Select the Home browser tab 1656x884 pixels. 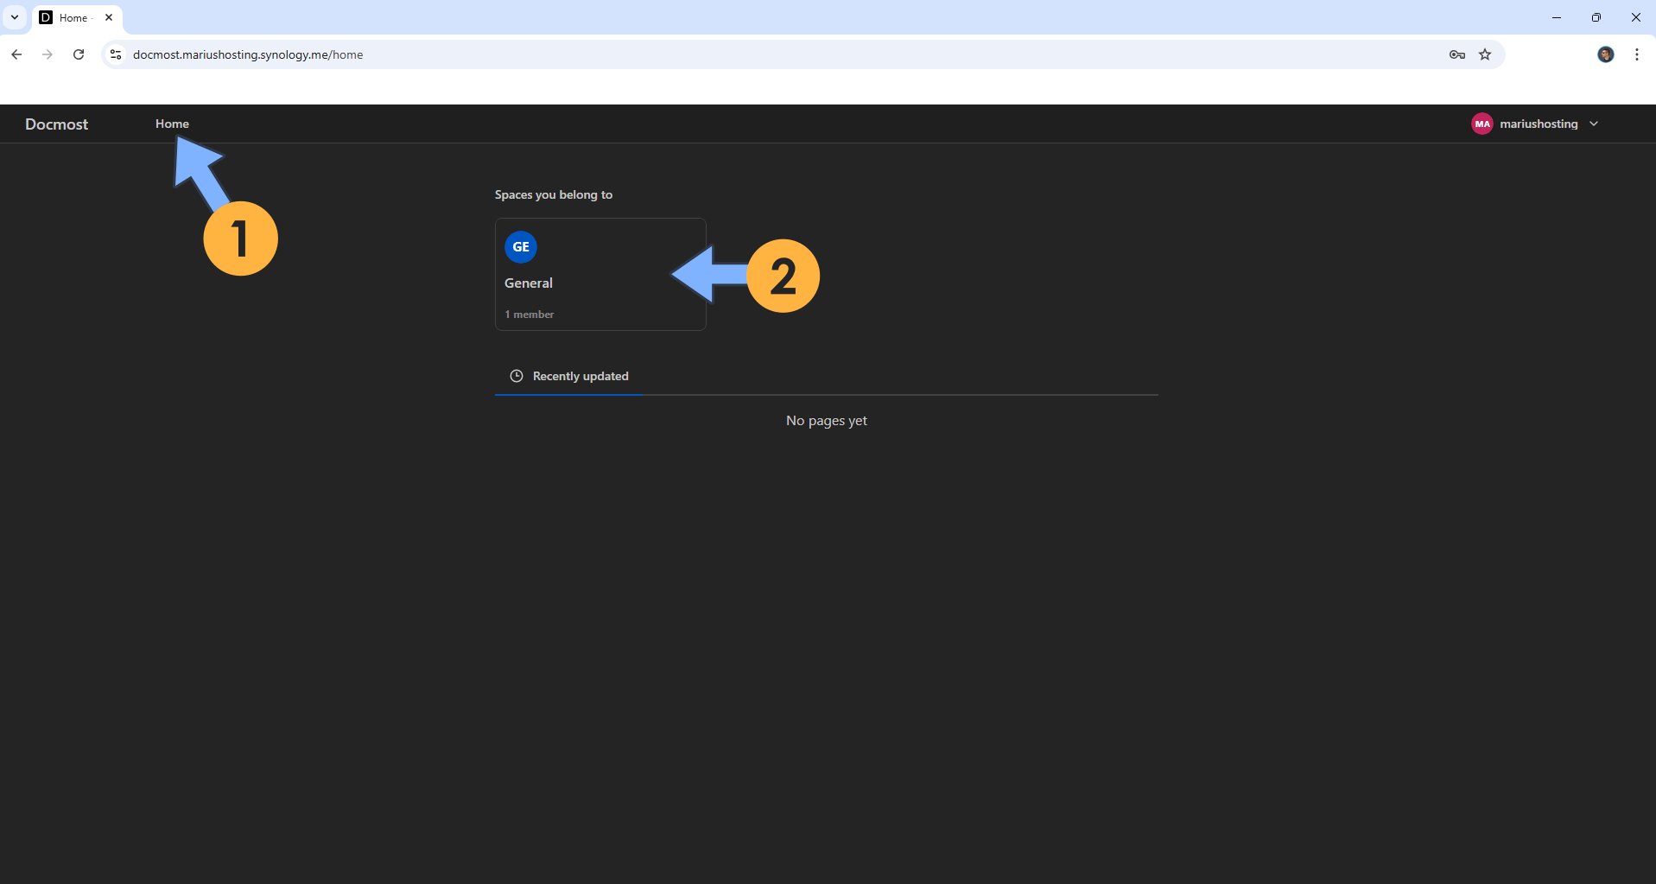coord(77,18)
